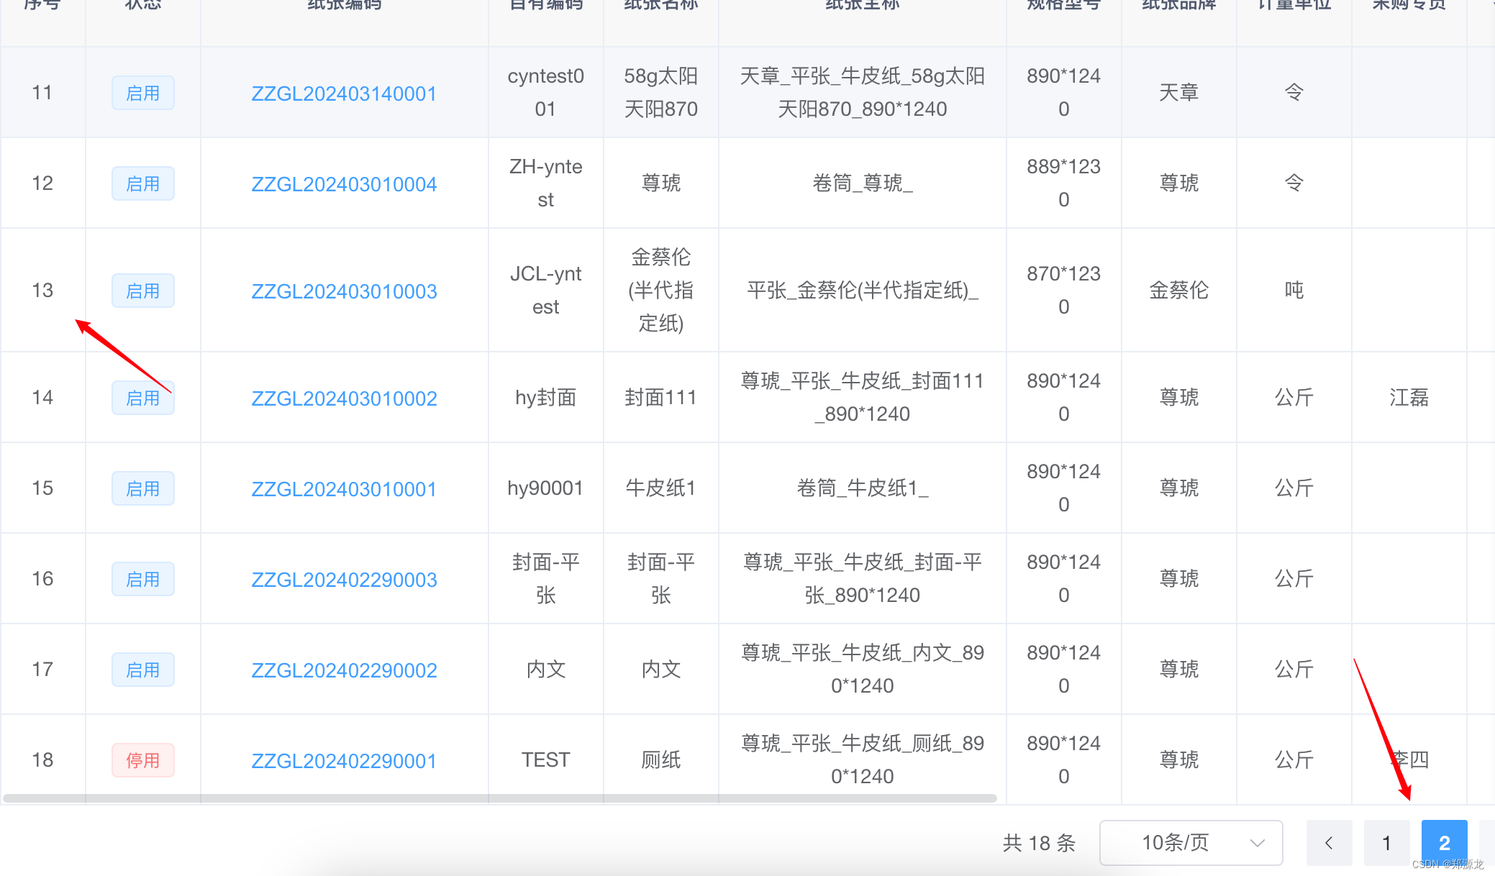Click full name 卷筒_牛皮纸1_
1495x876 pixels.
(863, 488)
